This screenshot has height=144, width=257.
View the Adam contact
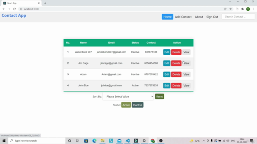186,74
